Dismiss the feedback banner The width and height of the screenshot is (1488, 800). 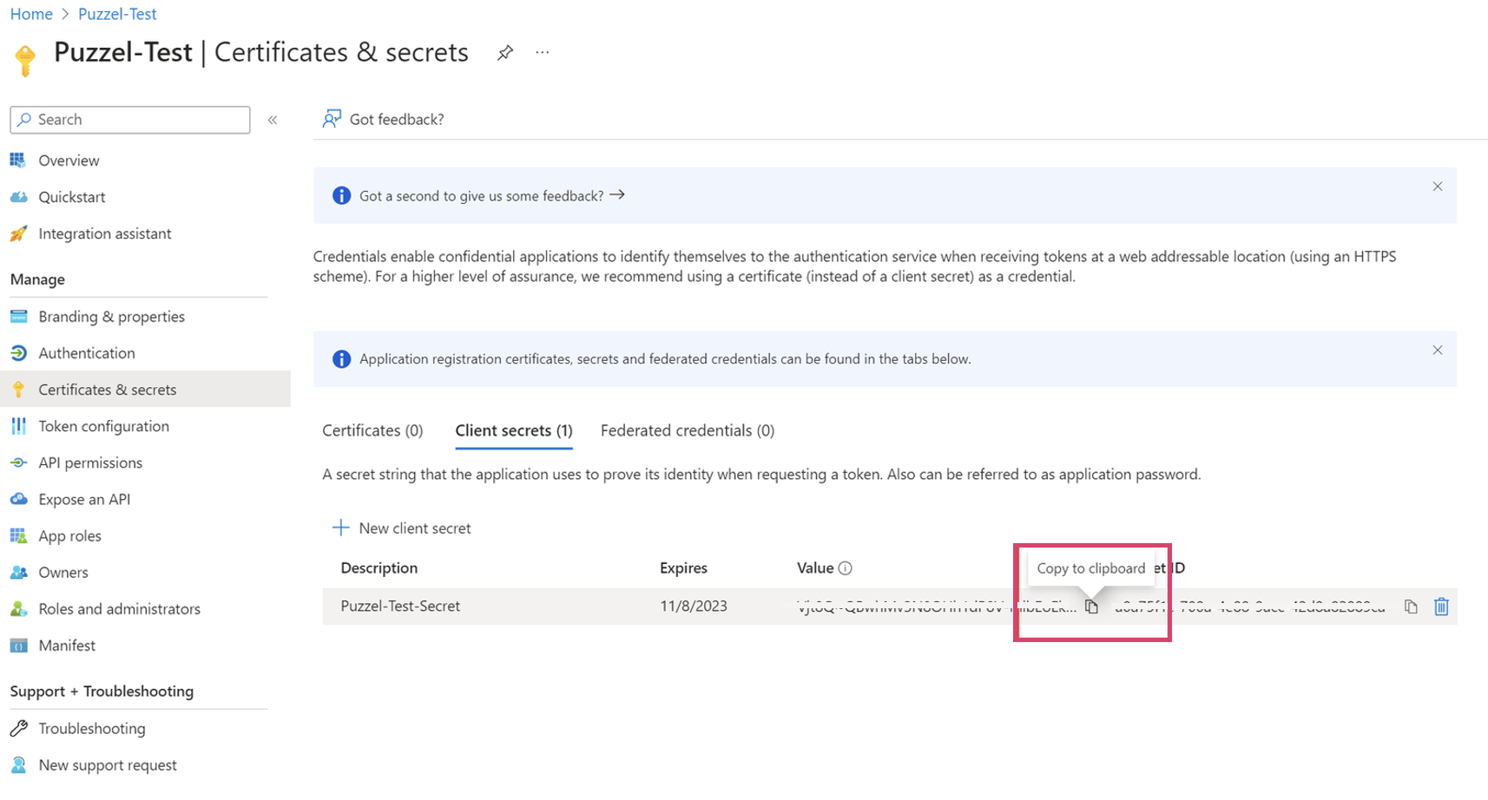tap(1438, 187)
